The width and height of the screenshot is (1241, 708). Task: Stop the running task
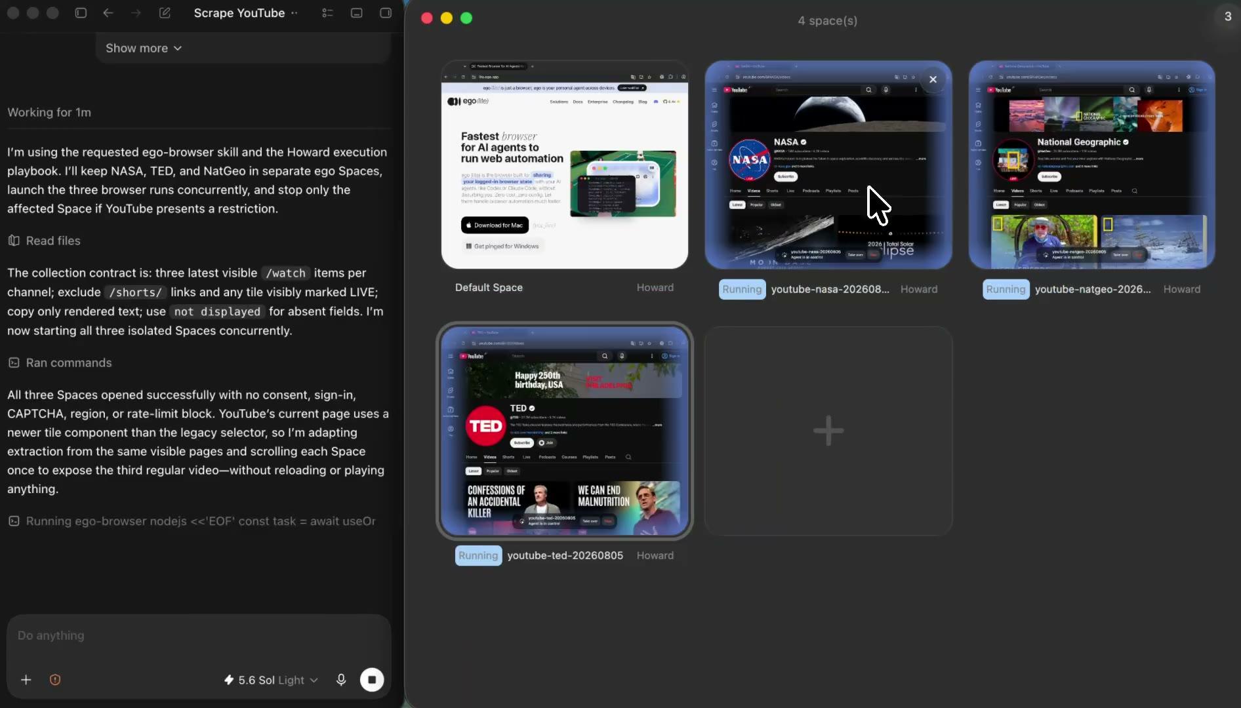coord(372,680)
